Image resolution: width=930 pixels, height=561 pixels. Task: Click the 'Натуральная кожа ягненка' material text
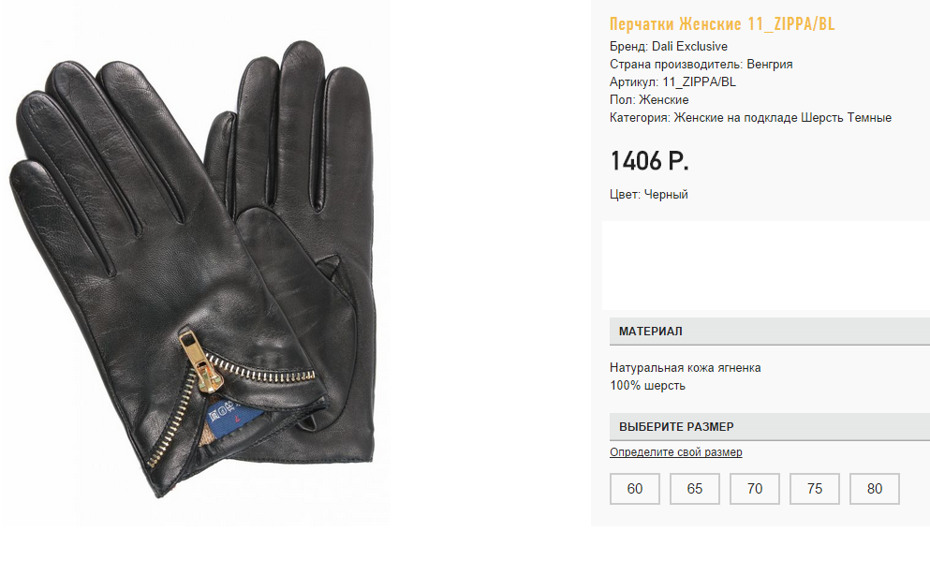pyautogui.click(x=685, y=368)
